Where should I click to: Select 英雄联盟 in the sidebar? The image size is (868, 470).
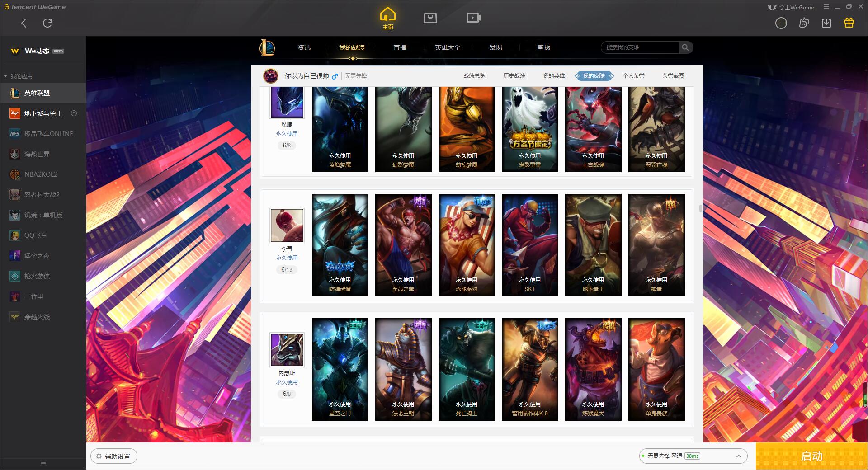coord(43,93)
